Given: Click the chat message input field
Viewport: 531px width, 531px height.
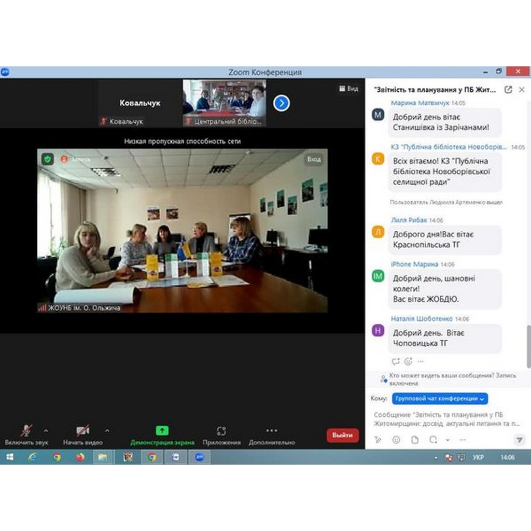Looking at the screenshot, I should coord(446,419).
